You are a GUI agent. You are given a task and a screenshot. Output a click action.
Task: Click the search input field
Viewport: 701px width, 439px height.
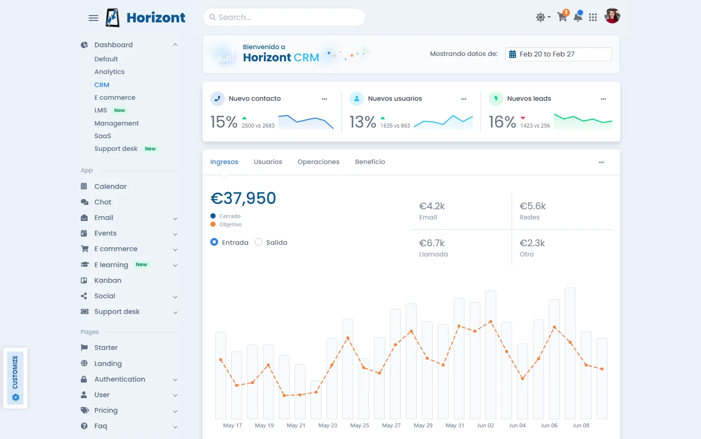[x=284, y=18]
